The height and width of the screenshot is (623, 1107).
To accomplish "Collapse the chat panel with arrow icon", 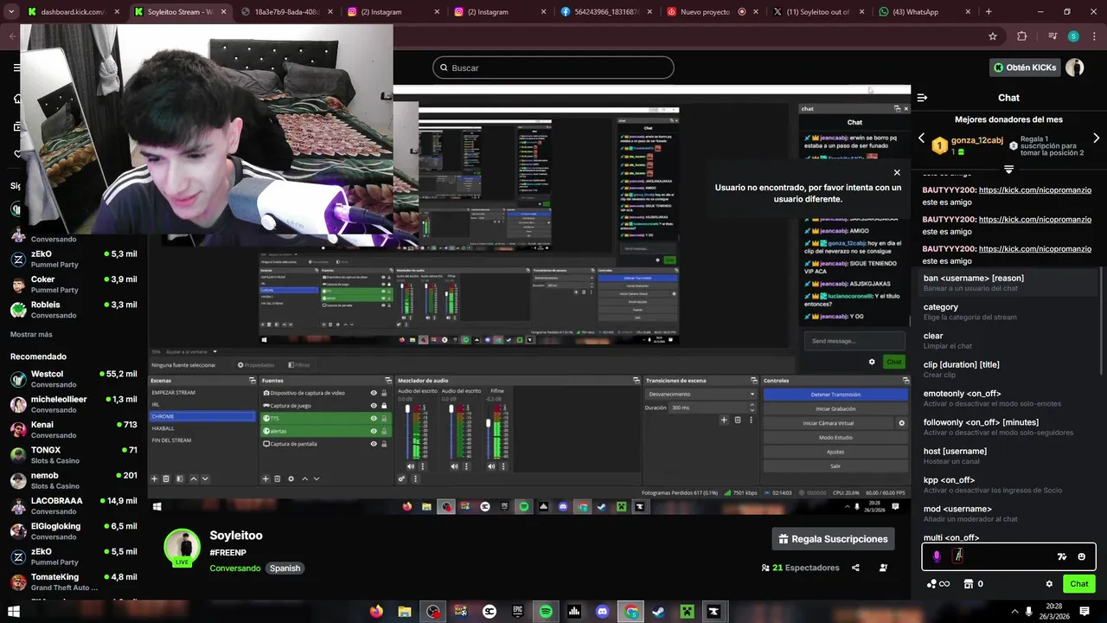I will [922, 98].
